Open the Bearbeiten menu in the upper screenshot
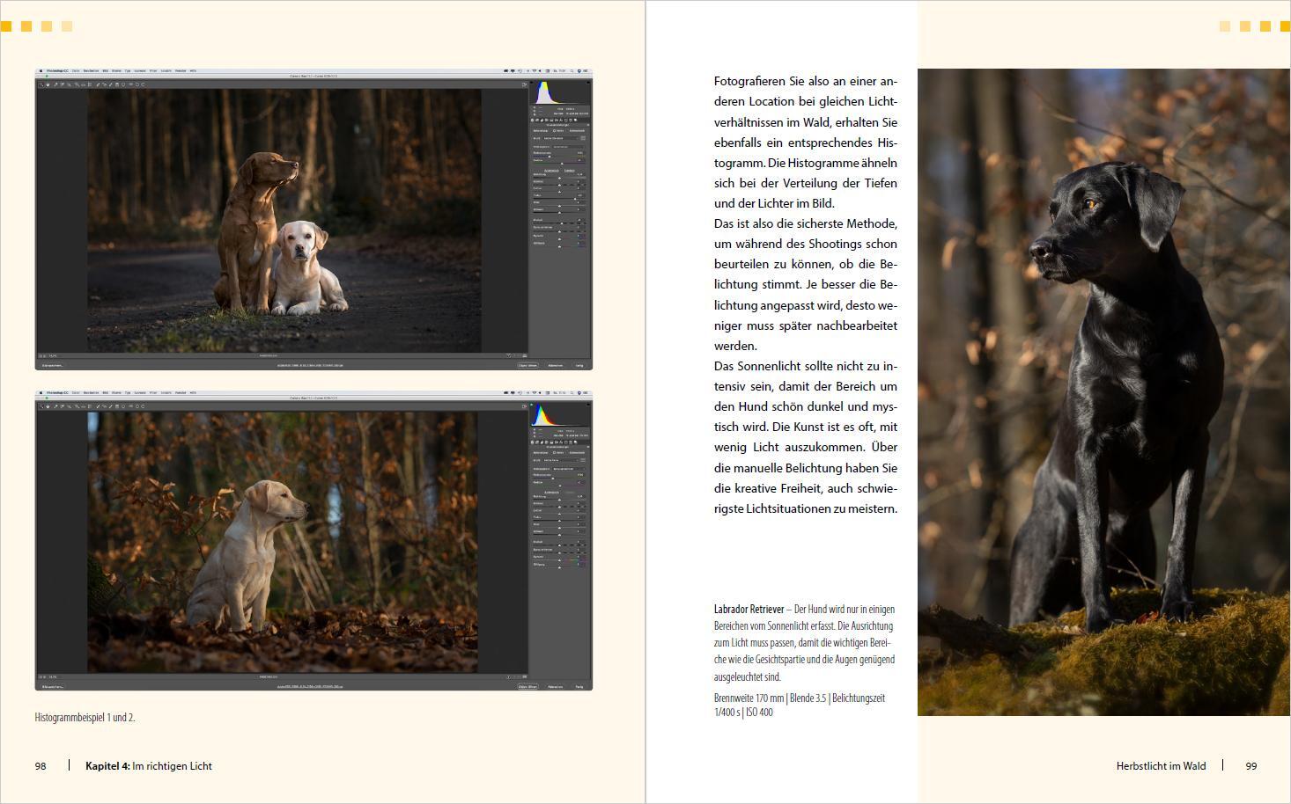The width and height of the screenshot is (1291, 804). [91, 71]
